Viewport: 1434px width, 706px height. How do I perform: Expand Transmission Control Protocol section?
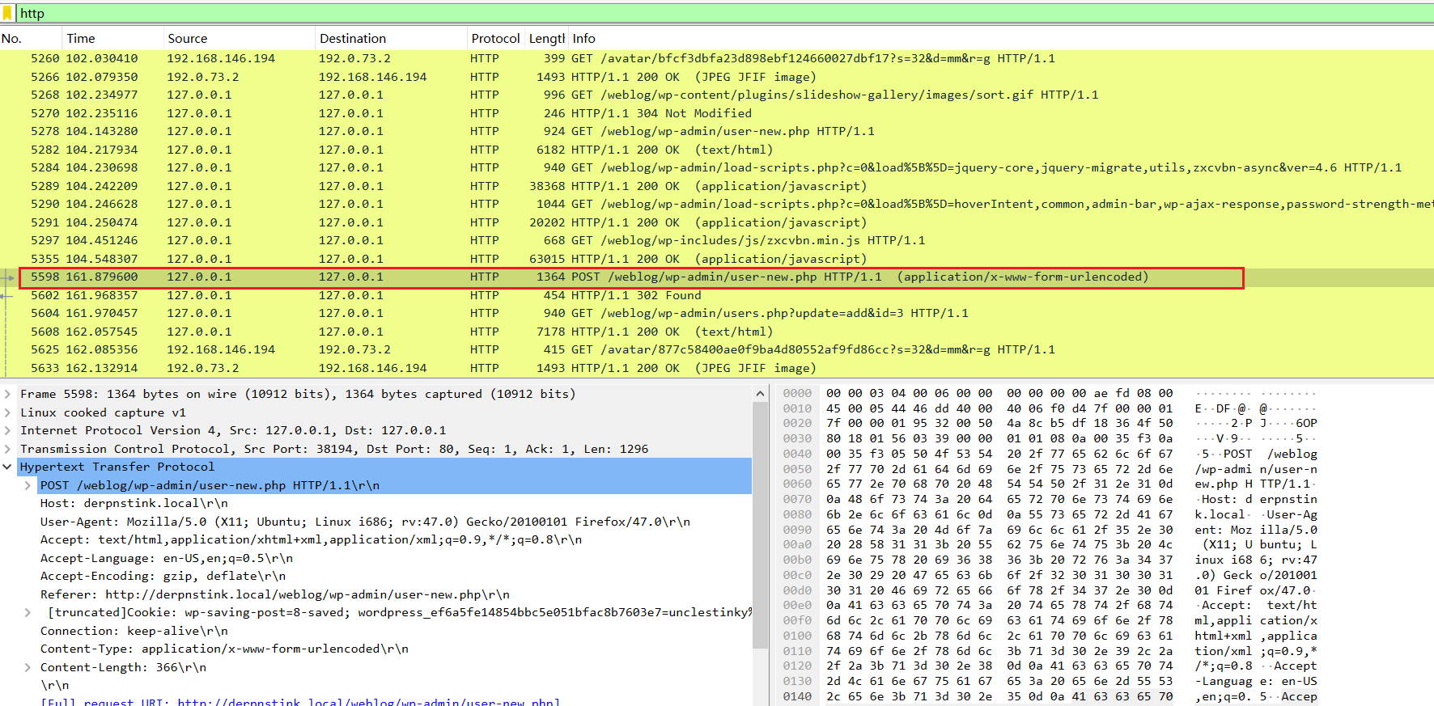point(7,449)
